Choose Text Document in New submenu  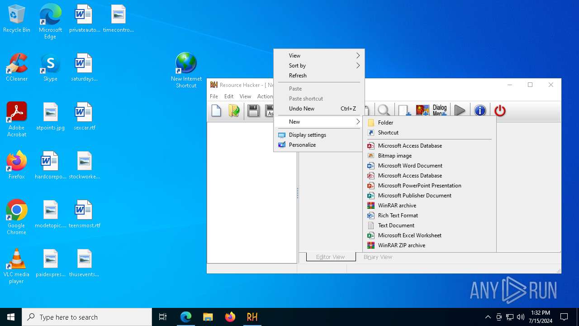coord(429,225)
